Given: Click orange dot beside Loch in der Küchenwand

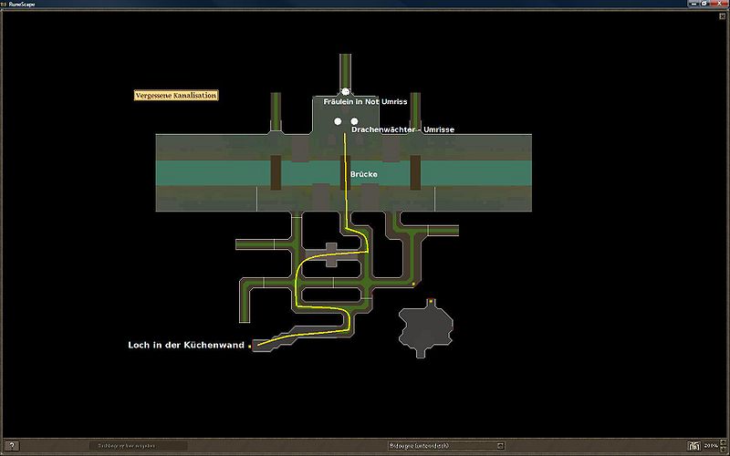Looking at the screenshot, I should [250, 347].
